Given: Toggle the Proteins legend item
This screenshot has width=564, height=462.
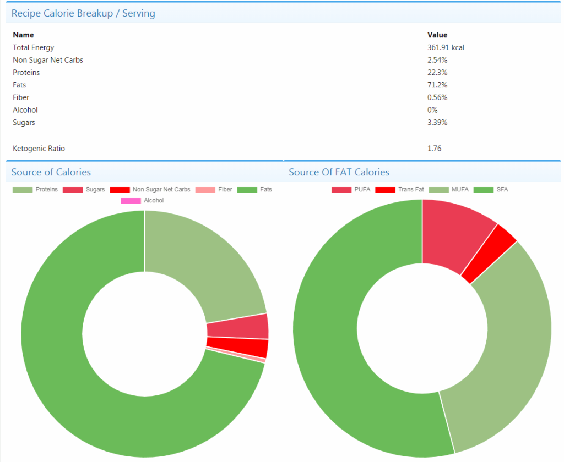Looking at the screenshot, I should tap(35, 189).
